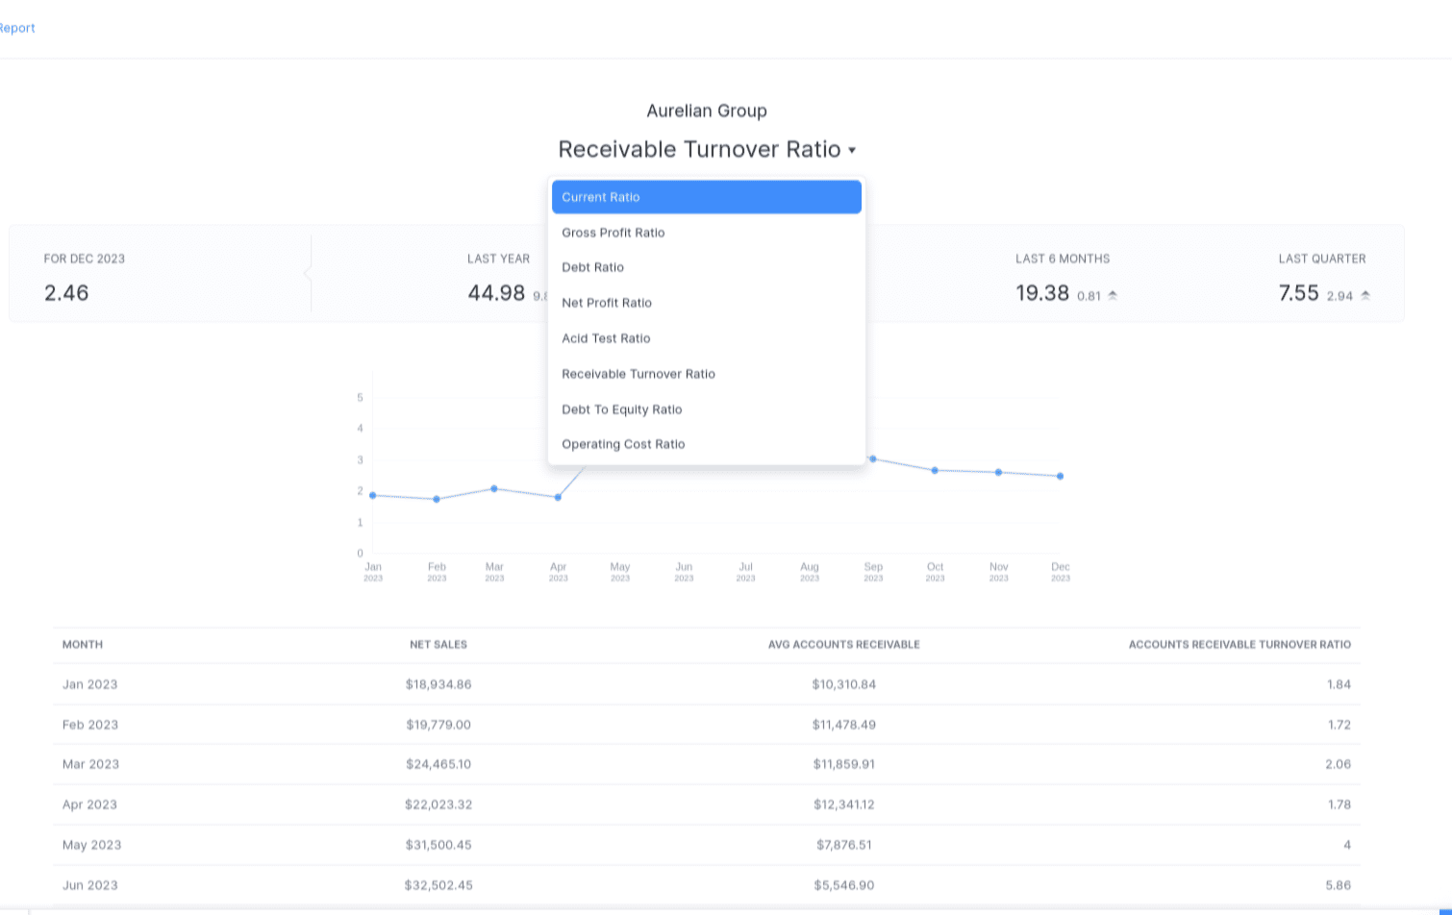Click avg receivable $10,310.84 cell

[x=844, y=684]
